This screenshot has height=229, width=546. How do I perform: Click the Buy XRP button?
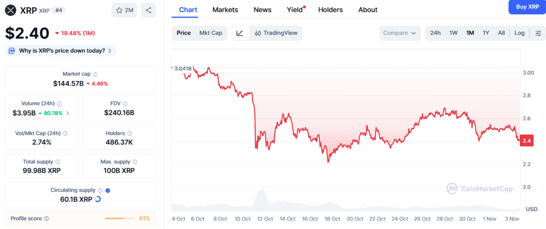tap(527, 6)
